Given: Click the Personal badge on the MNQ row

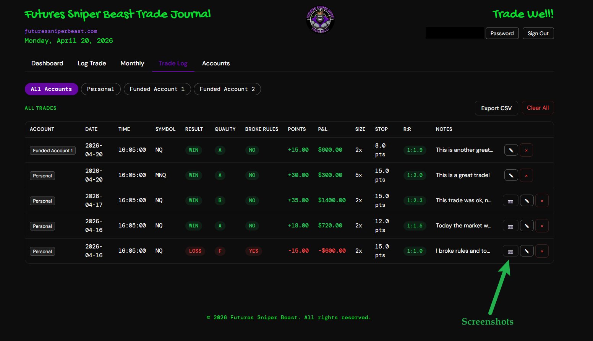Looking at the screenshot, I should click(42, 175).
